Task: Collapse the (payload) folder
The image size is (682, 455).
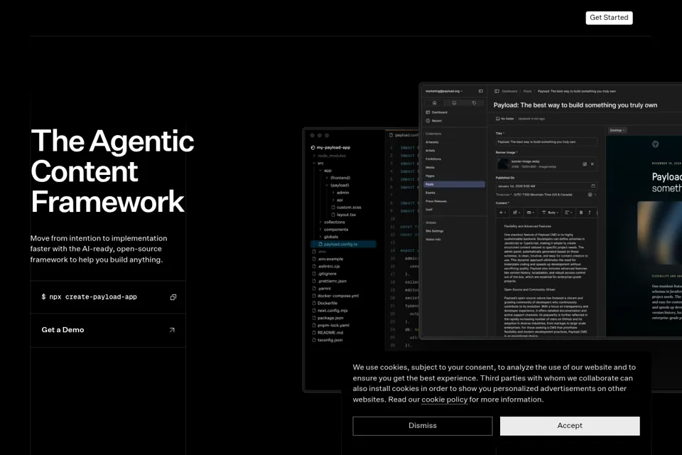Action: click(x=337, y=186)
